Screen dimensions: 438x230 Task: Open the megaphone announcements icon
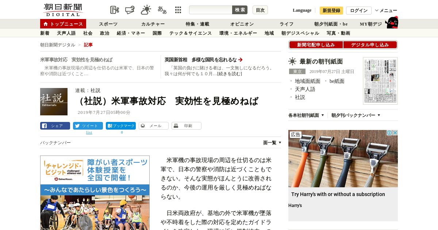tap(130, 10)
